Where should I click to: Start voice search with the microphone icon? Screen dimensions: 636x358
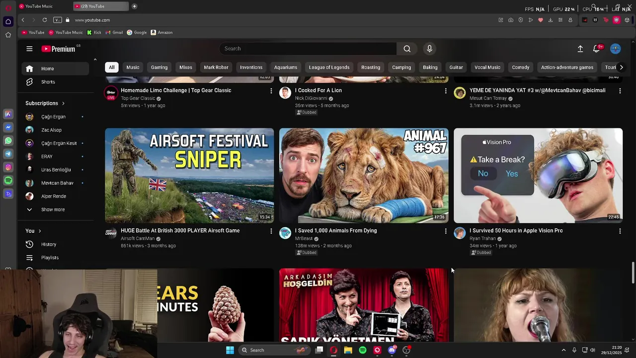[x=430, y=49]
